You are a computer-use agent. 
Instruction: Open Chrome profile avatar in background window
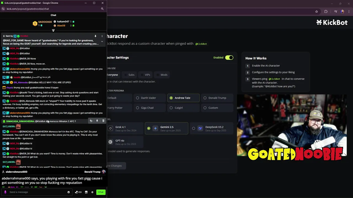tap(342, 12)
